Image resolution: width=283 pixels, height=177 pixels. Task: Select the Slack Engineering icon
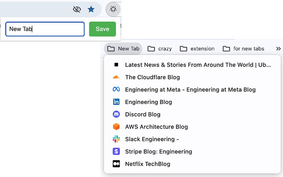[x=116, y=139]
